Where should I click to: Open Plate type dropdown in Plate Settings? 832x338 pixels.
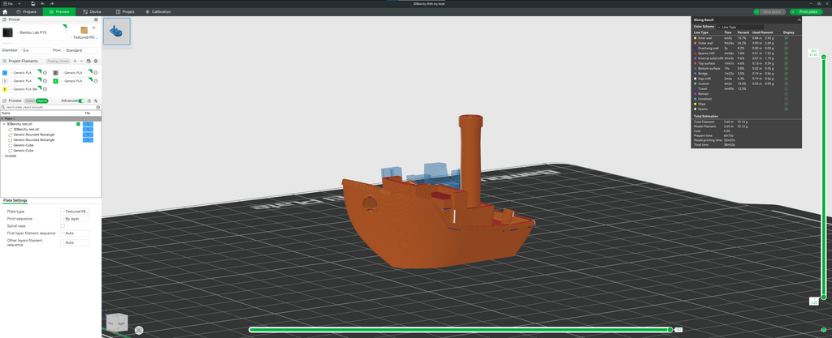[75, 211]
